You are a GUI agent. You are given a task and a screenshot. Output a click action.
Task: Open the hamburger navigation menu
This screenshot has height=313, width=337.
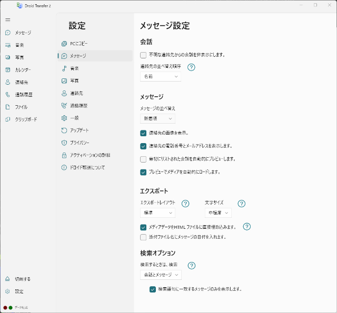click(8, 20)
